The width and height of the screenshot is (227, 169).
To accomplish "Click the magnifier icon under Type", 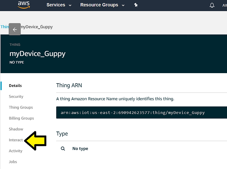I will pos(63,148).
